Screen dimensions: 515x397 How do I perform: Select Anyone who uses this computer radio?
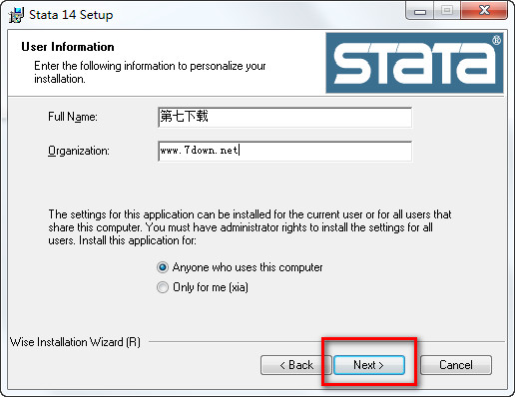[x=163, y=267]
